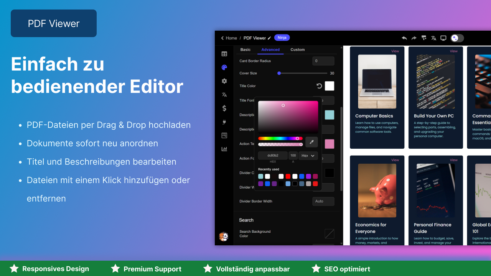
Task: Open the gear settings section in sidebar
Action: pos(224,81)
